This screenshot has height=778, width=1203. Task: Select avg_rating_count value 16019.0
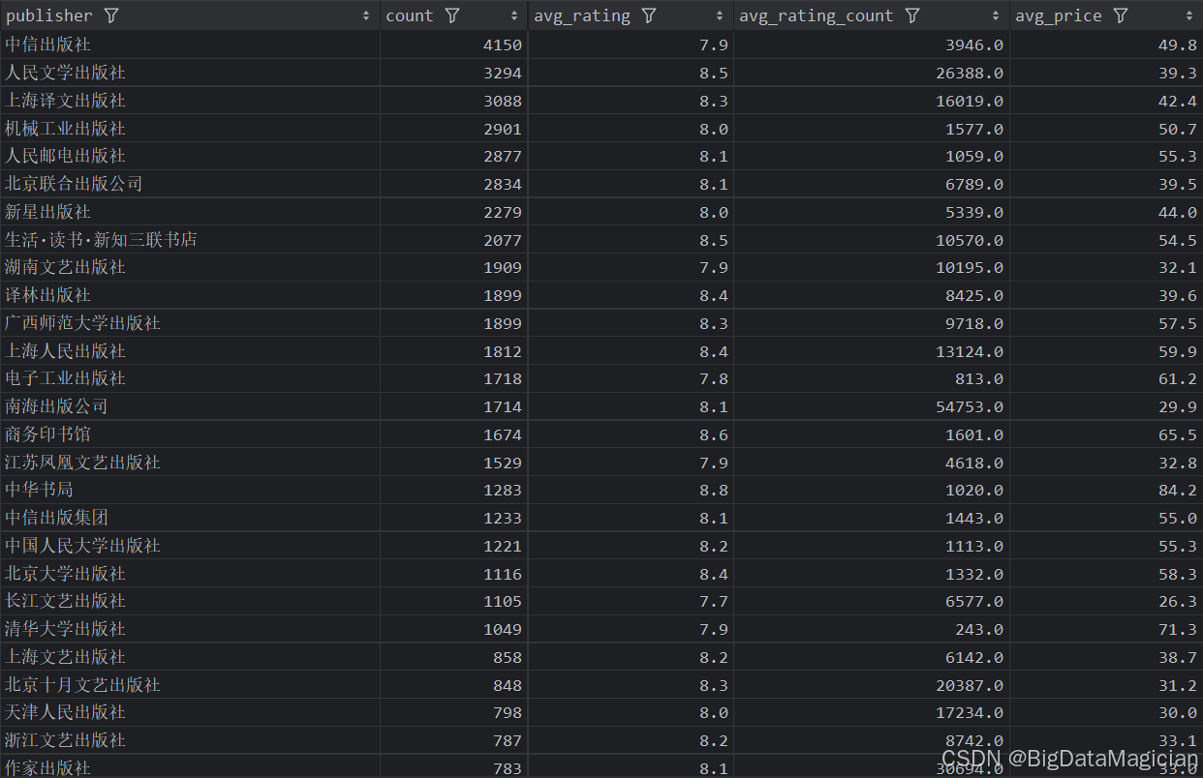pos(970,102)
